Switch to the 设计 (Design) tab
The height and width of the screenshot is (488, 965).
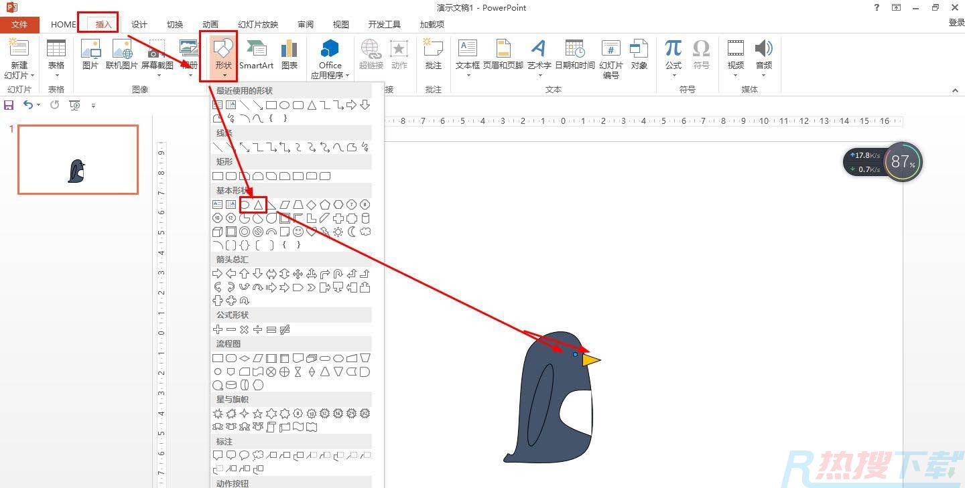click(139, 24)
